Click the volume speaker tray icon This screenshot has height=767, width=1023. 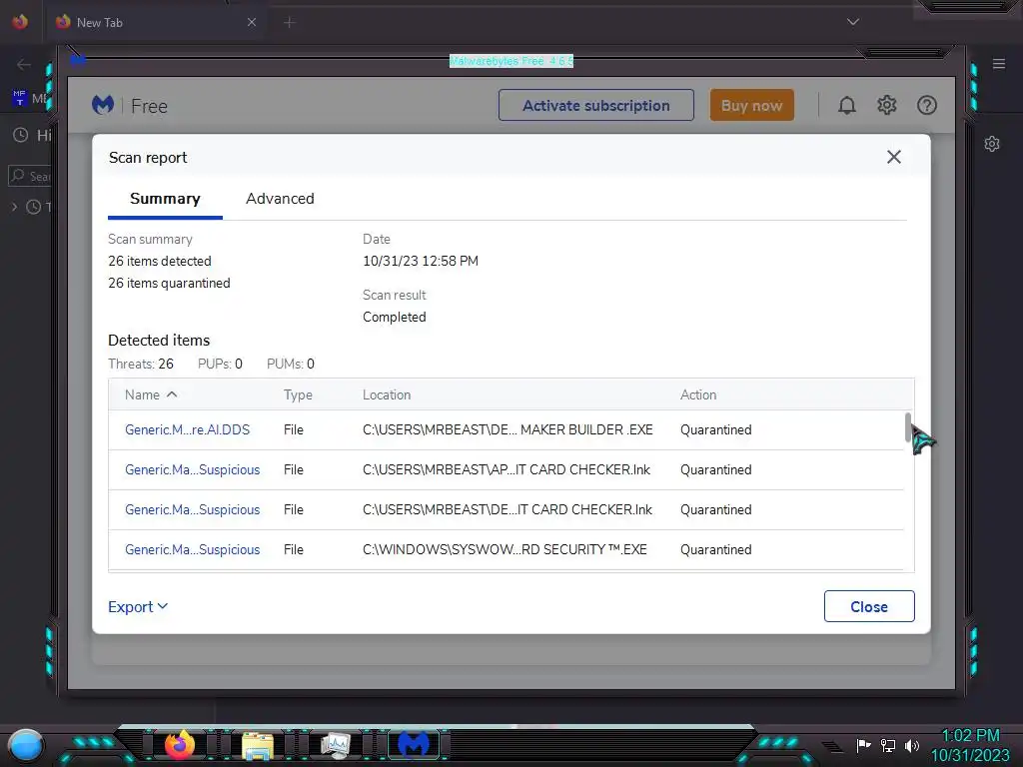(912, 745)
